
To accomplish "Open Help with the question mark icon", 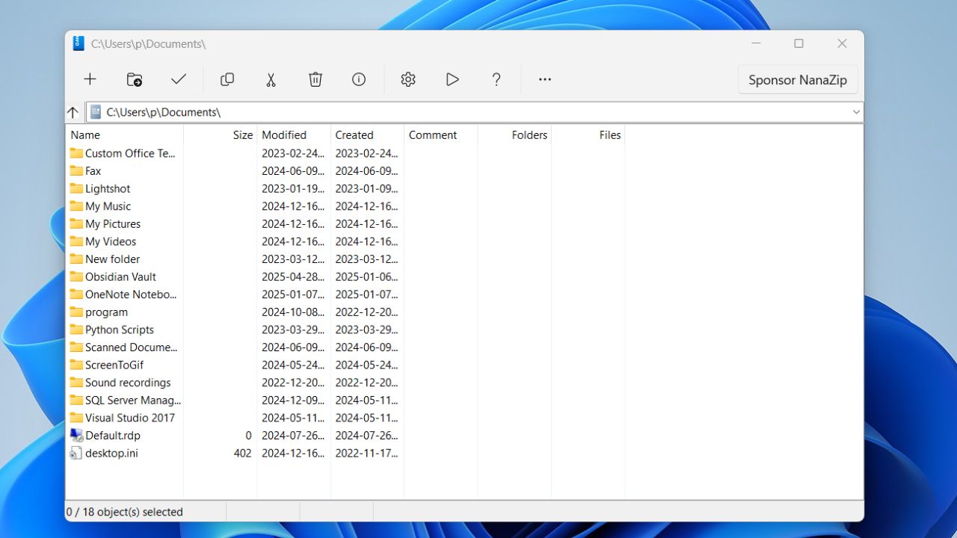I will tap(496, 79).
